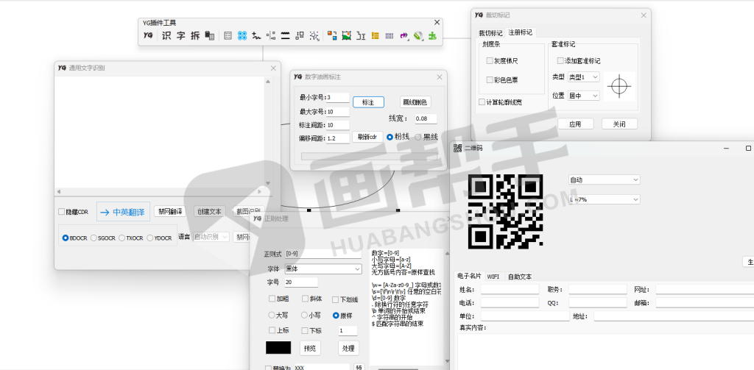Click the 中英翻译 button
Image resolution: width=754 pixels, height=370 pixels.
point(124,212)
